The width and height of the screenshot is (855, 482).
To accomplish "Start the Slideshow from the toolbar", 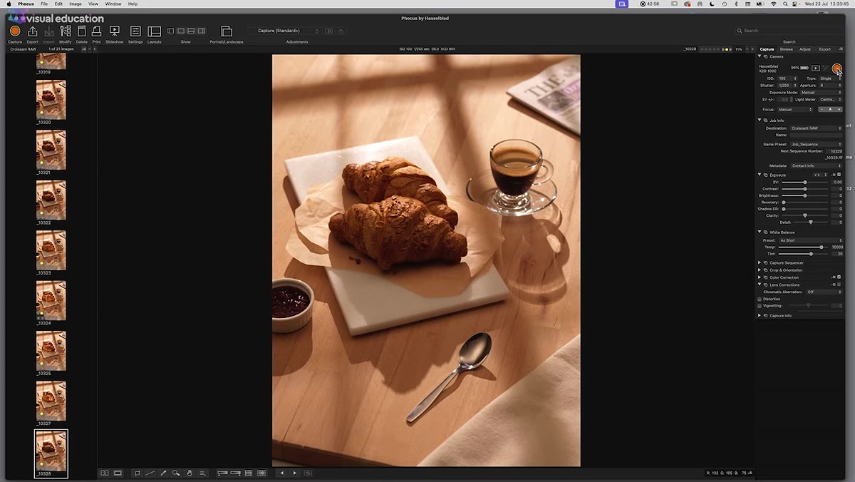I will [114, 31].
